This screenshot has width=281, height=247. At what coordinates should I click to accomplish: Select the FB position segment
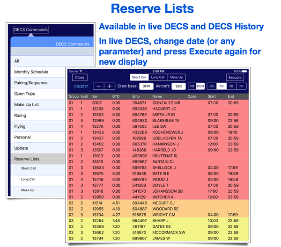click(231, 86)
